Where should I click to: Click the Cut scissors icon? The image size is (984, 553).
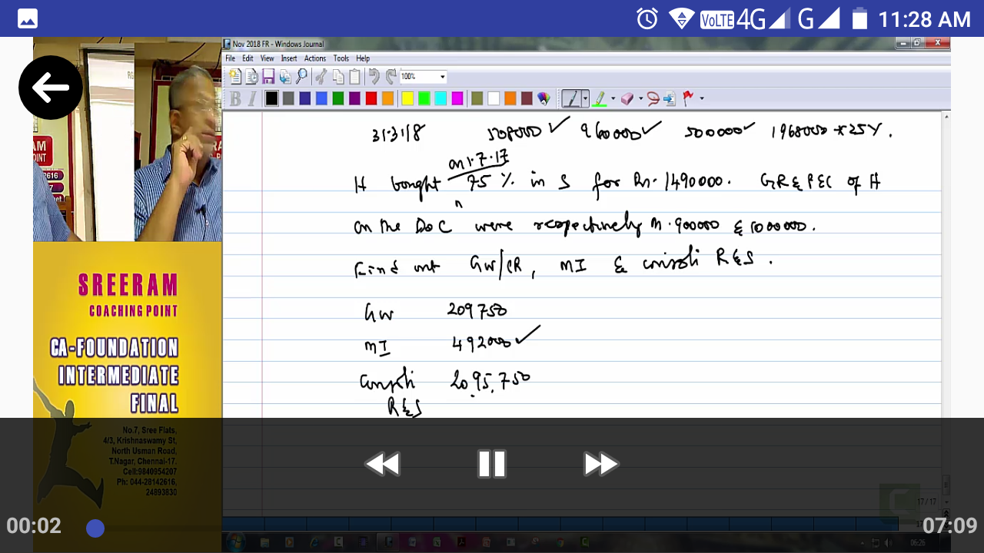[321, 76]
